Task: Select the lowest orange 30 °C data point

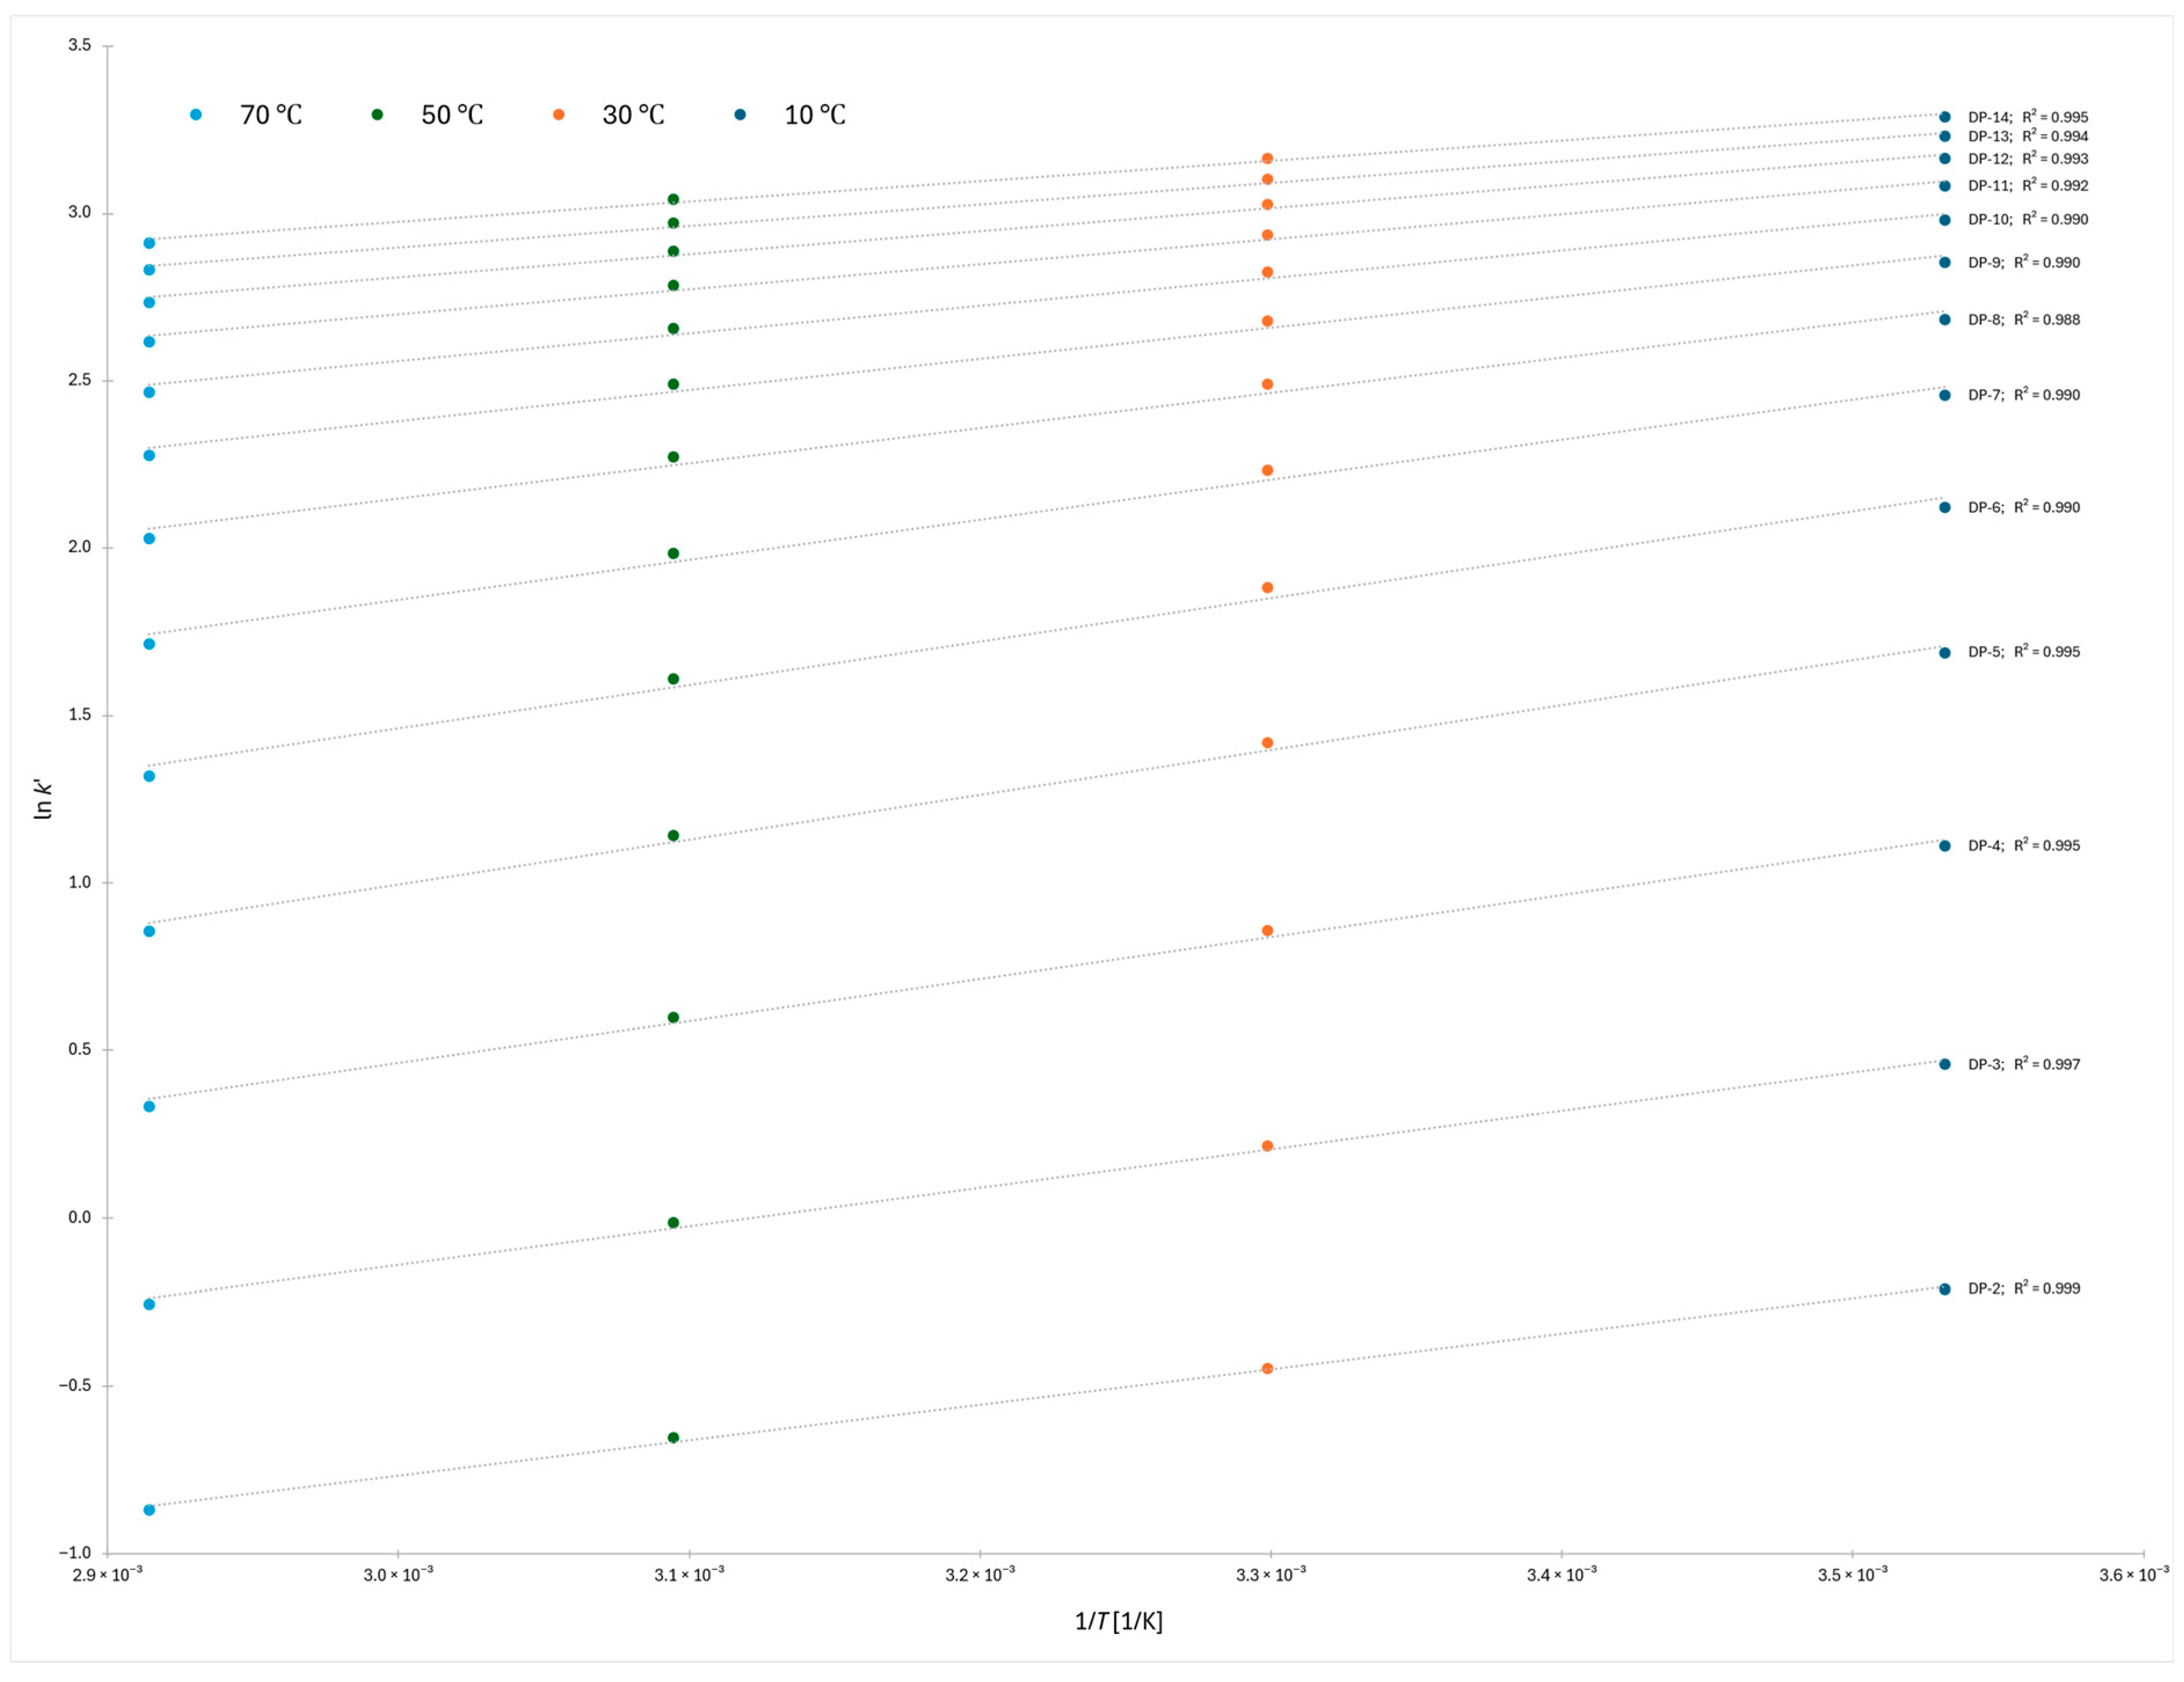Action: 1267,1368
